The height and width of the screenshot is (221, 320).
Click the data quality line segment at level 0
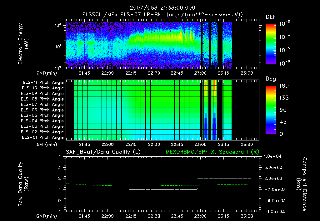click(102, 201)
